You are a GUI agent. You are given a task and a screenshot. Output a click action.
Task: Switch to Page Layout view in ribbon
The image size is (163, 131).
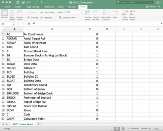(x=12, y=15)
